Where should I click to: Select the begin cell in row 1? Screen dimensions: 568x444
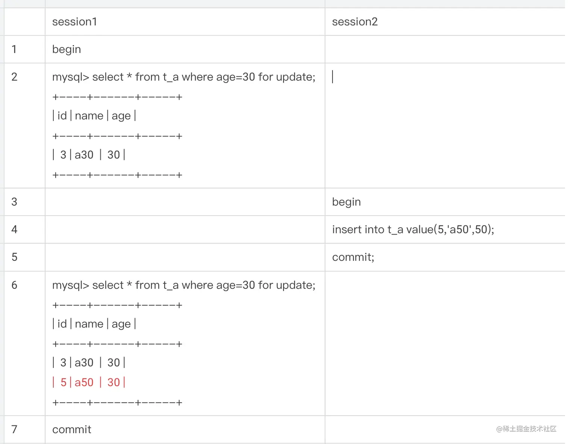[x=185, y=49]
